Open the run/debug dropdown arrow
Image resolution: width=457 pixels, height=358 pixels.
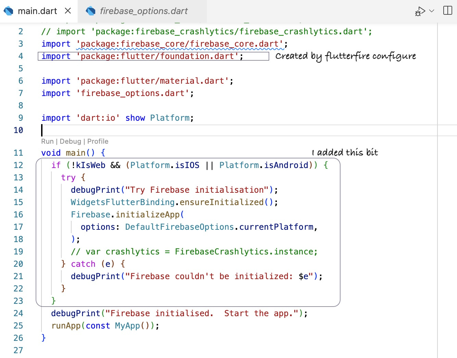pos(432,11)
